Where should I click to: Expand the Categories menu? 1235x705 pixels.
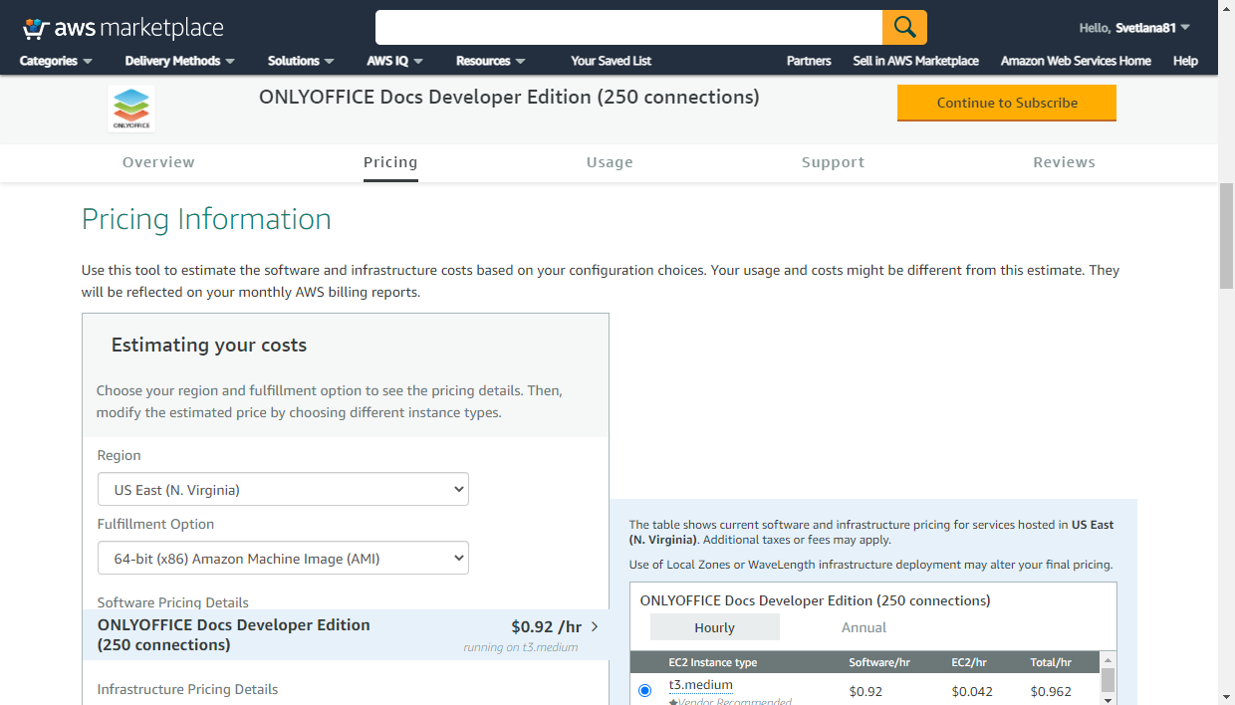(x=56, y=61)
